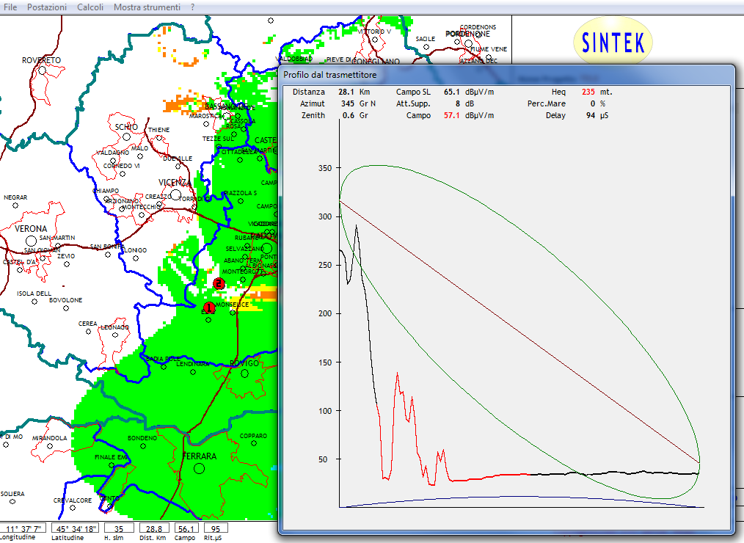
Task: Click the Campo field in status bar
Action: click(x=186, y=528)
